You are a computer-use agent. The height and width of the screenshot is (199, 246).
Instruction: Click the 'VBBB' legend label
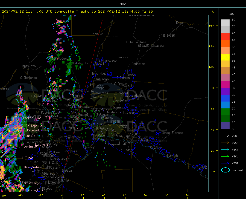tap(235, 163)
